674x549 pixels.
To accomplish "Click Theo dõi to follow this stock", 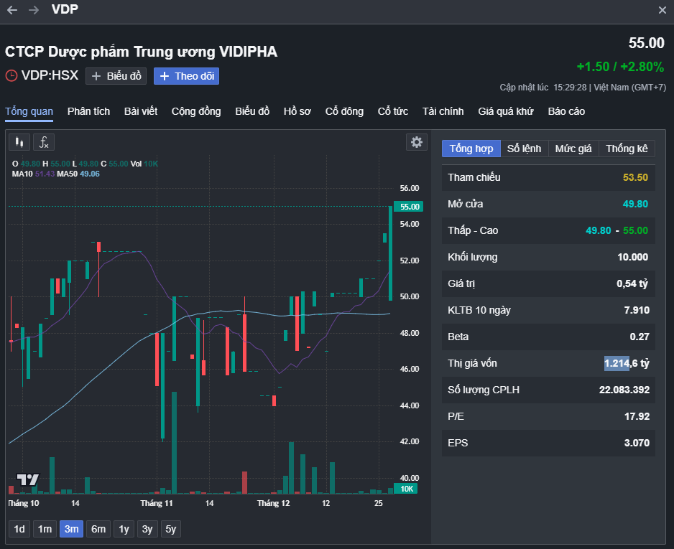I will coord(186,75).
